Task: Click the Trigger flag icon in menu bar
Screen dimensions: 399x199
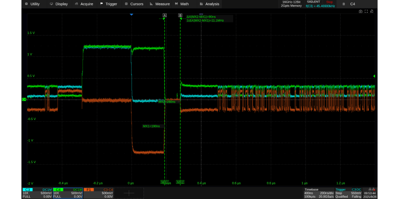Action: [101, 4]
